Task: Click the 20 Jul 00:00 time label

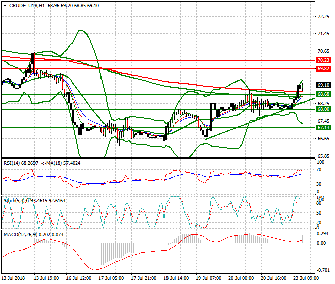Action: (x=241, y=278)
